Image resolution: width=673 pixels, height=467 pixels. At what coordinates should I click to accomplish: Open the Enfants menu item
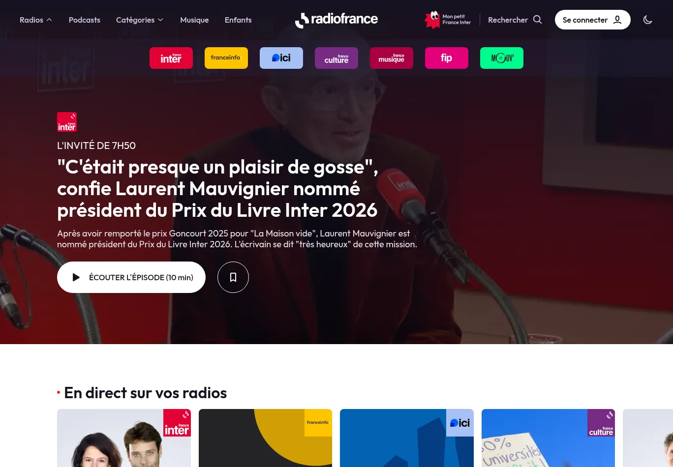pos(238,20)
